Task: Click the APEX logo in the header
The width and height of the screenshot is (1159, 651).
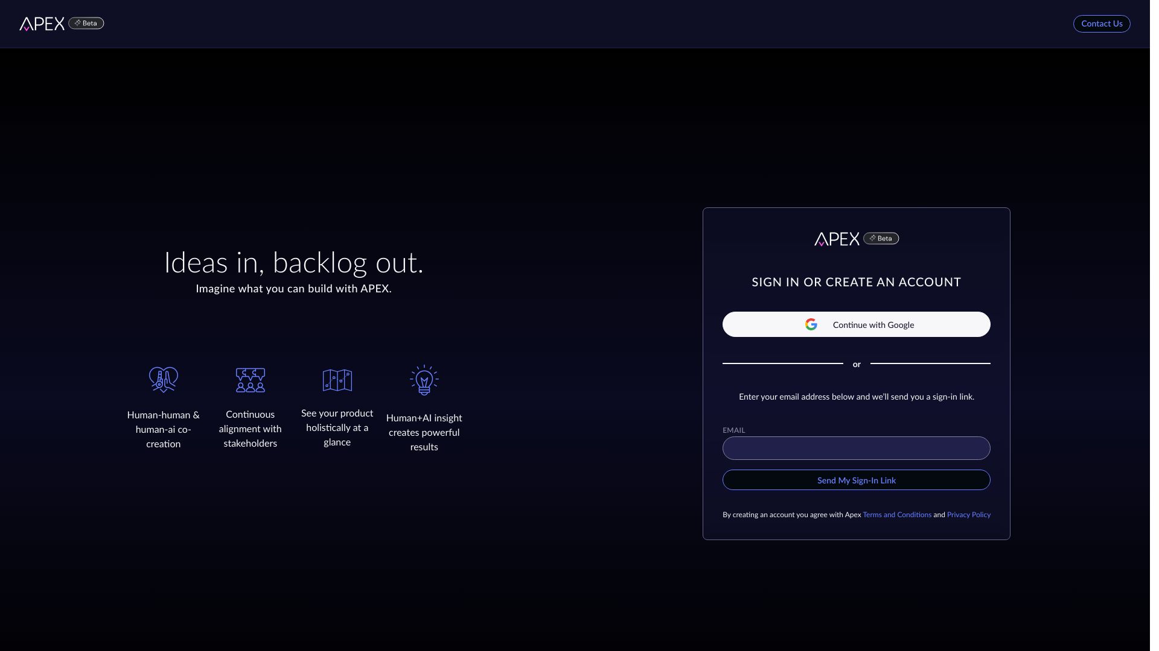Action: (43, 23)
